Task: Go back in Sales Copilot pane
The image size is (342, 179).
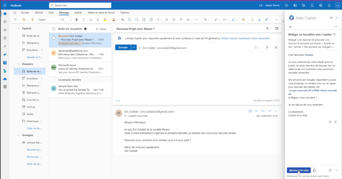Action: [291, 27]
